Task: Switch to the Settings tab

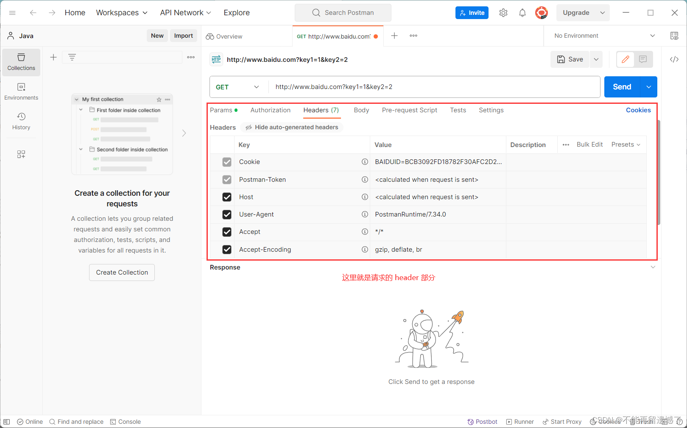Action: 491,110
